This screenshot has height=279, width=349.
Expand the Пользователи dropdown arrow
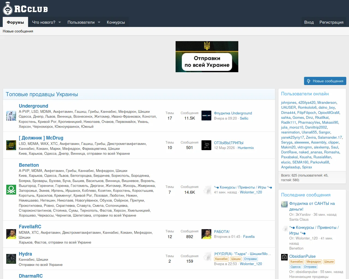tap(99, 22)
